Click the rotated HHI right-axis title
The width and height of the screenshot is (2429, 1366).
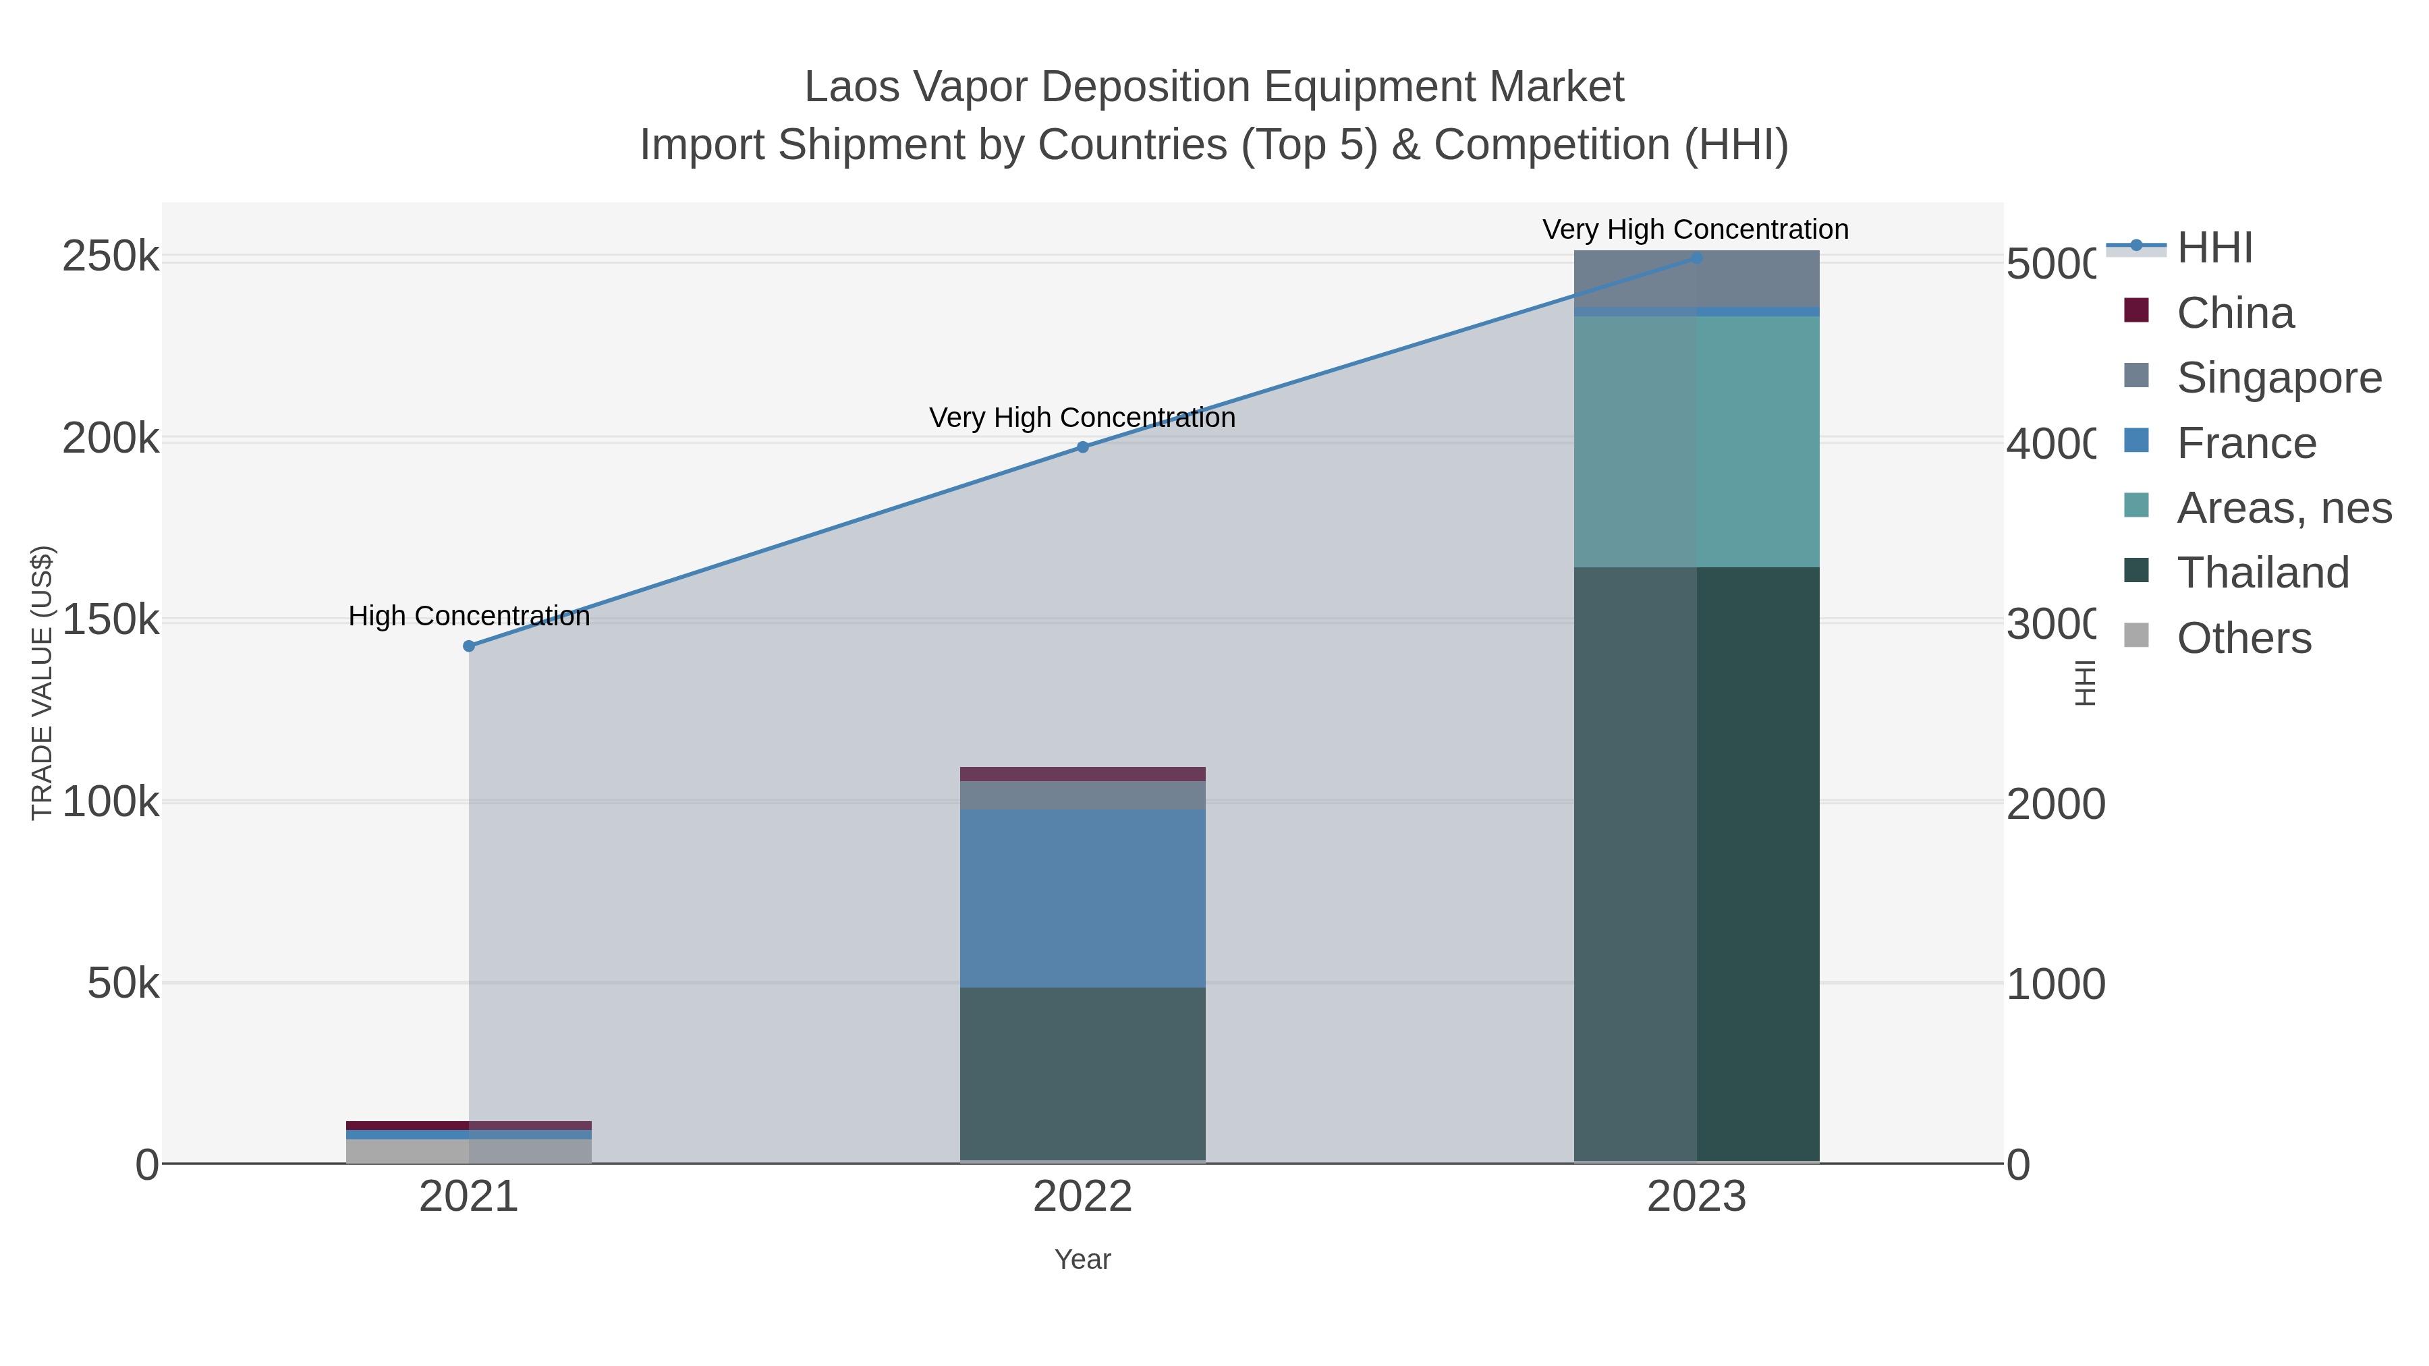coord(2085,683)
